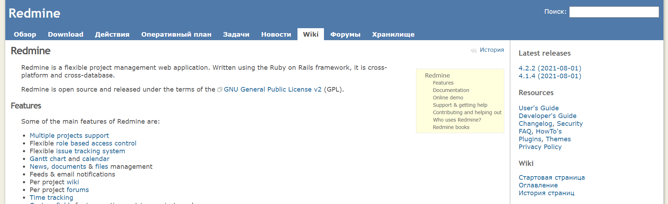Screen dimensions: 668x204
Task: Click the Поиск label link
Action: [x=555, y=12]
